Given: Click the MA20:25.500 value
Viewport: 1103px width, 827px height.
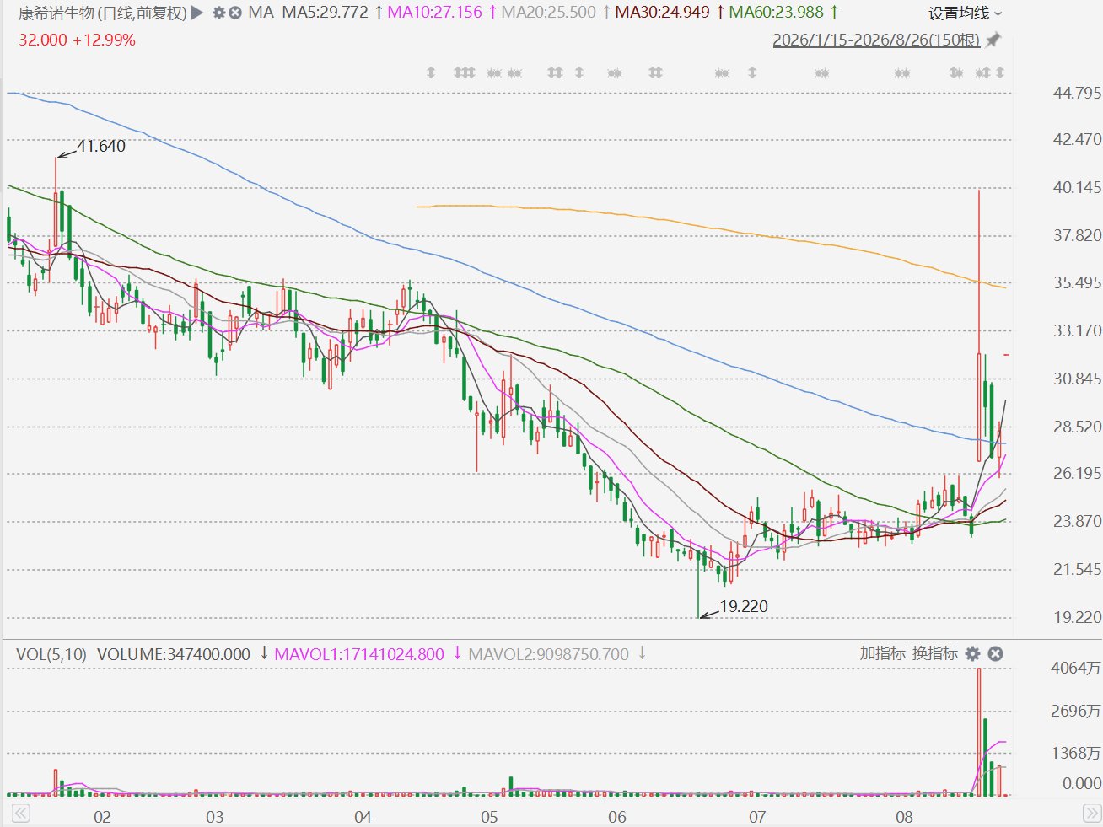Looking at the screenshot, I should [548, 13].
